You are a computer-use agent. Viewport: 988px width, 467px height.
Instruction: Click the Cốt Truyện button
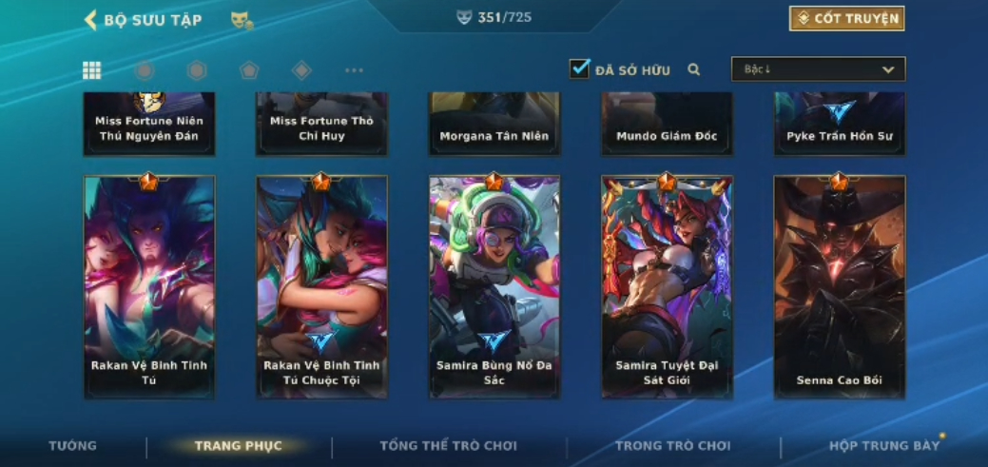[x=847, y=19]
